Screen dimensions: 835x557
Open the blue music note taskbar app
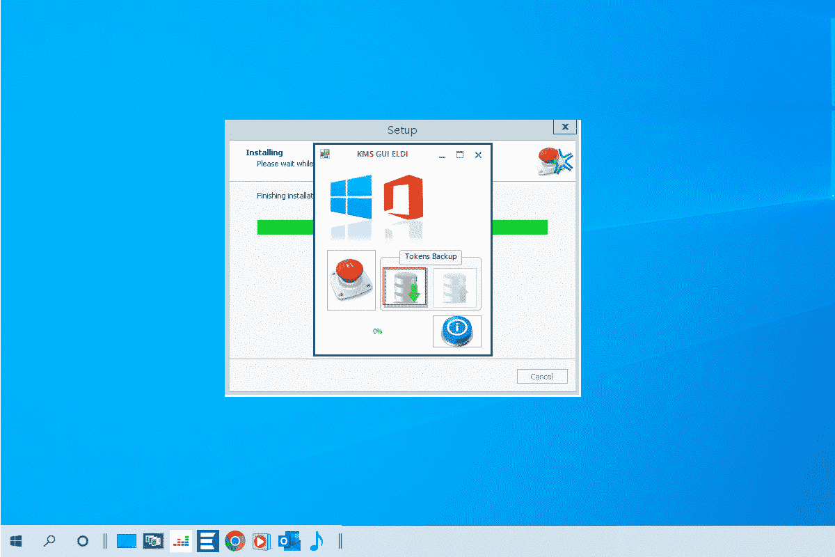click(317, 541)
